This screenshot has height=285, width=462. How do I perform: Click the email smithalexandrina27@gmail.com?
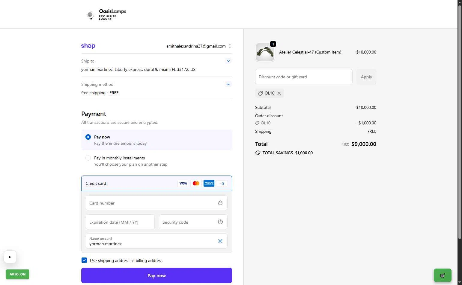pyautogui.click(x=196, y=46)
